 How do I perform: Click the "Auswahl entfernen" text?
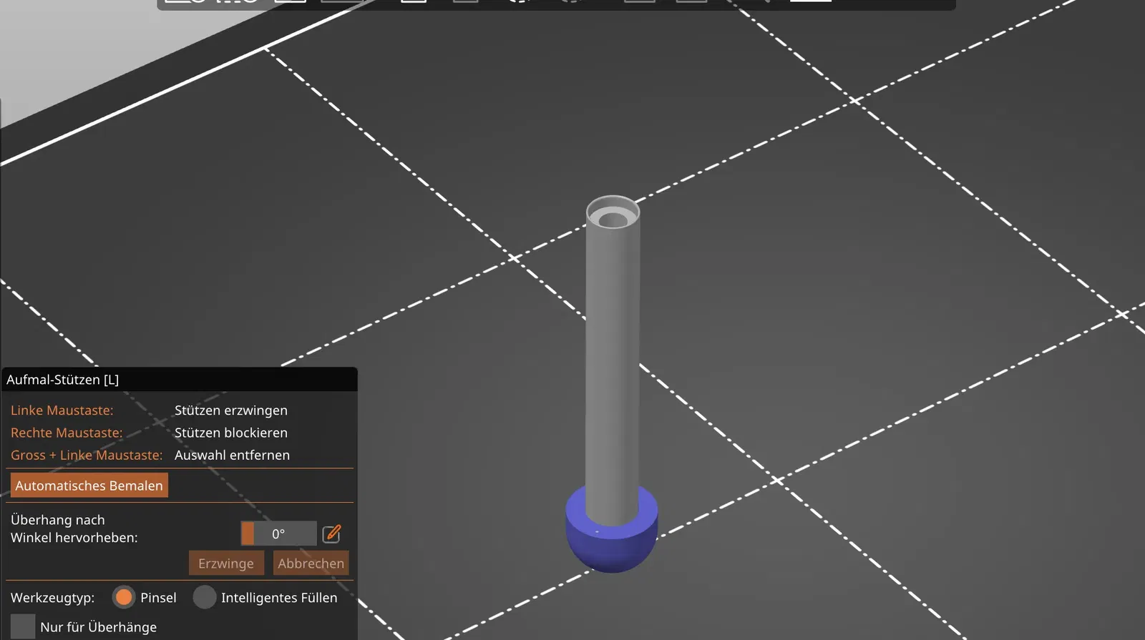[x=233, y=455]
